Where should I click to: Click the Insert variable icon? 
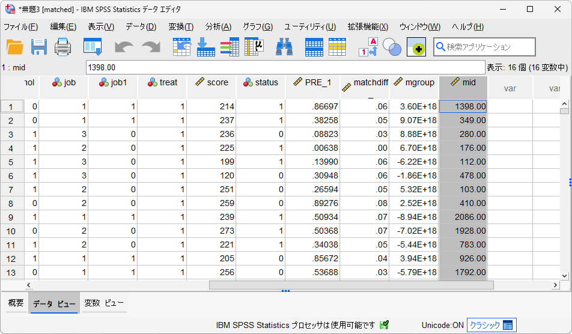point(338,47)
